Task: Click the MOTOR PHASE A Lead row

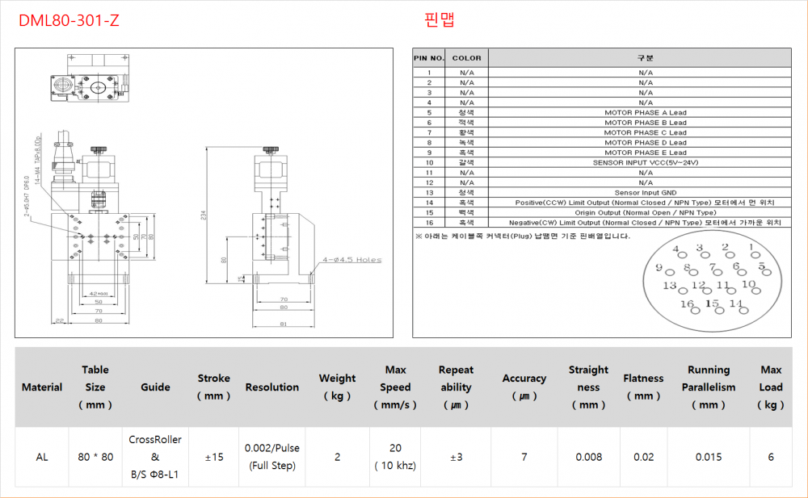Action: point(645,113)
